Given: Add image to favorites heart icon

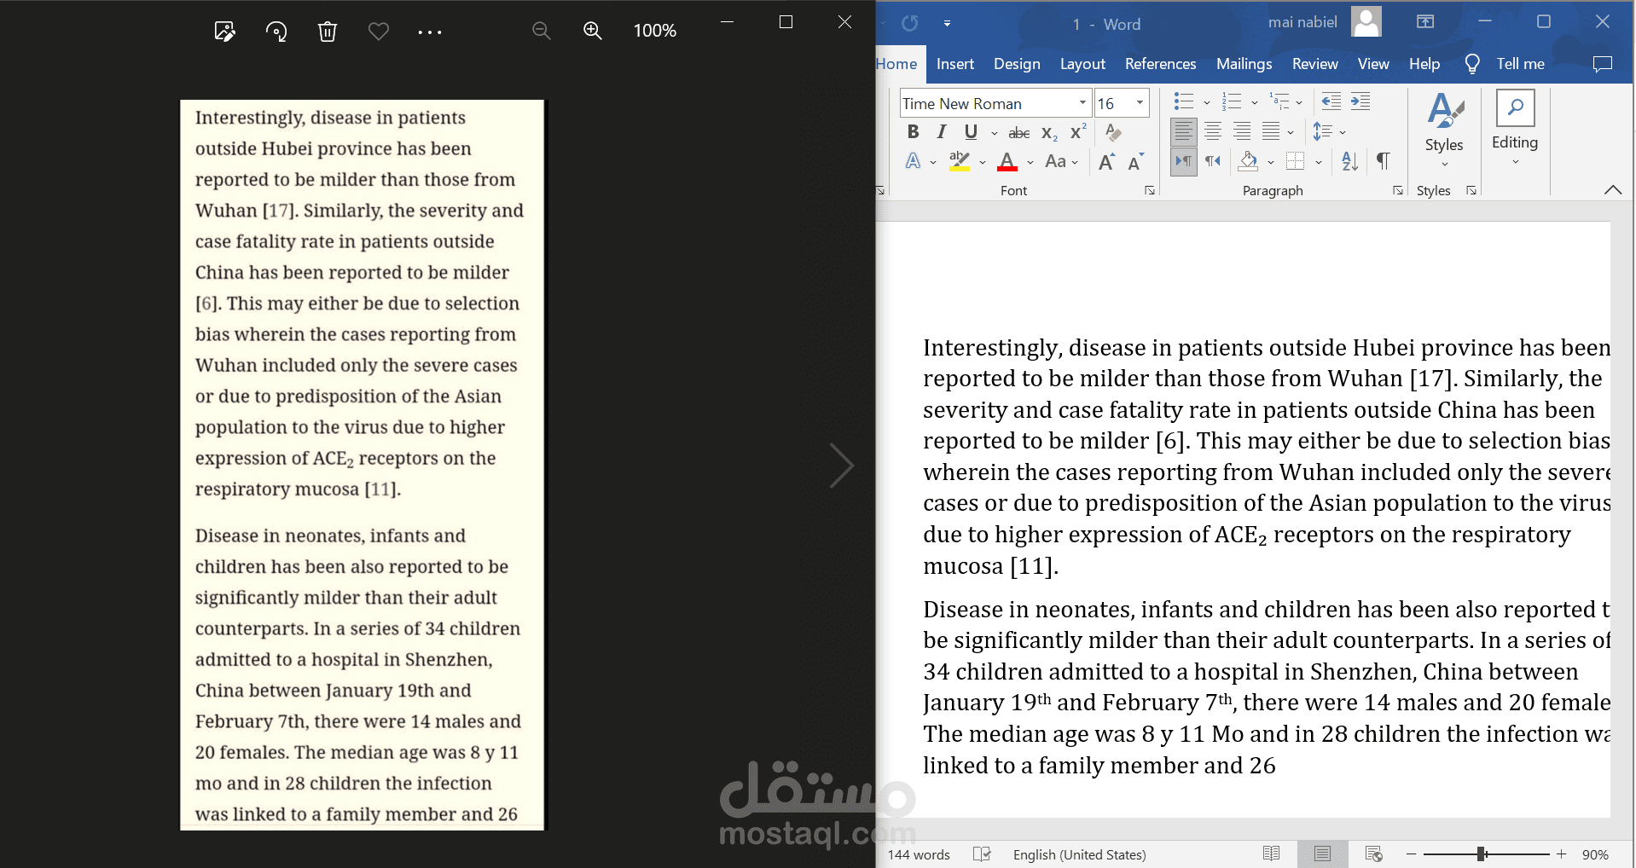Looking at the screenshot, I should (379, 32).
